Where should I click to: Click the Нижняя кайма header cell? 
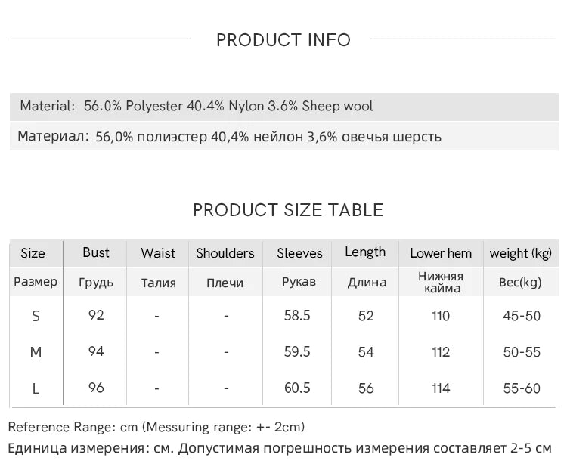coord(441,283)
